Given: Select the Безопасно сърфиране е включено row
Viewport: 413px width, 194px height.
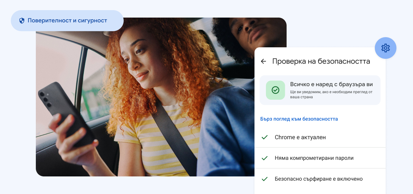Looking at the screenshot, I should (x=320, y=179).
